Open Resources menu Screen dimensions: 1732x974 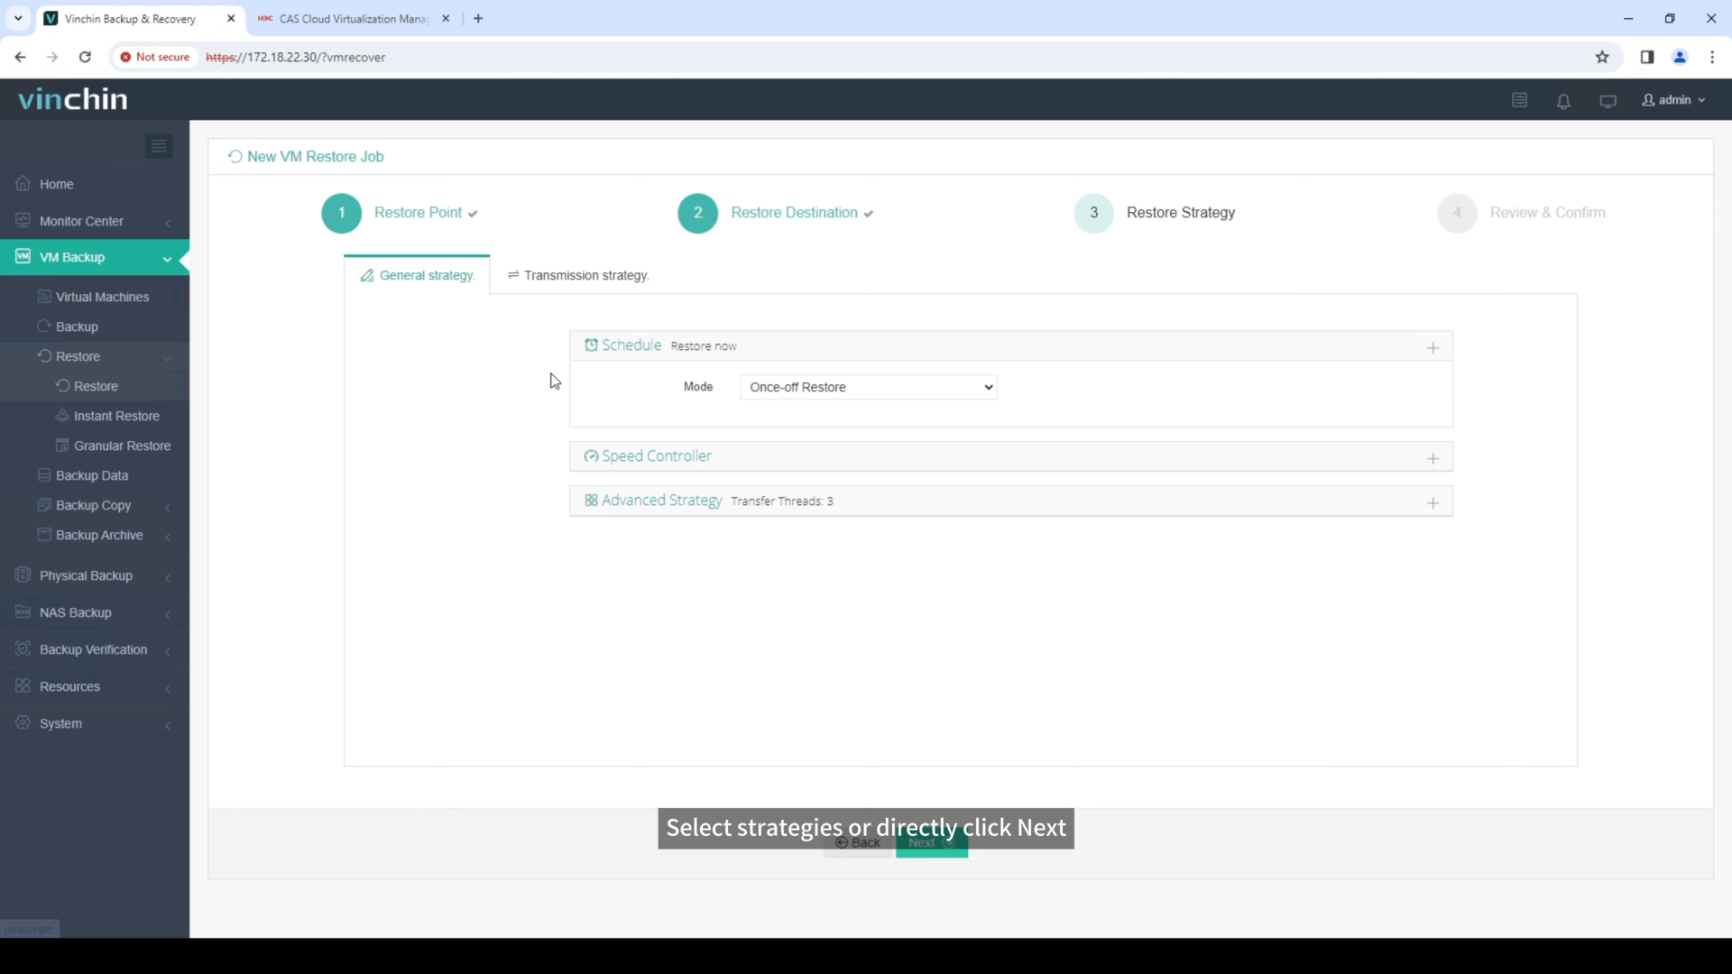click(95, 686)
